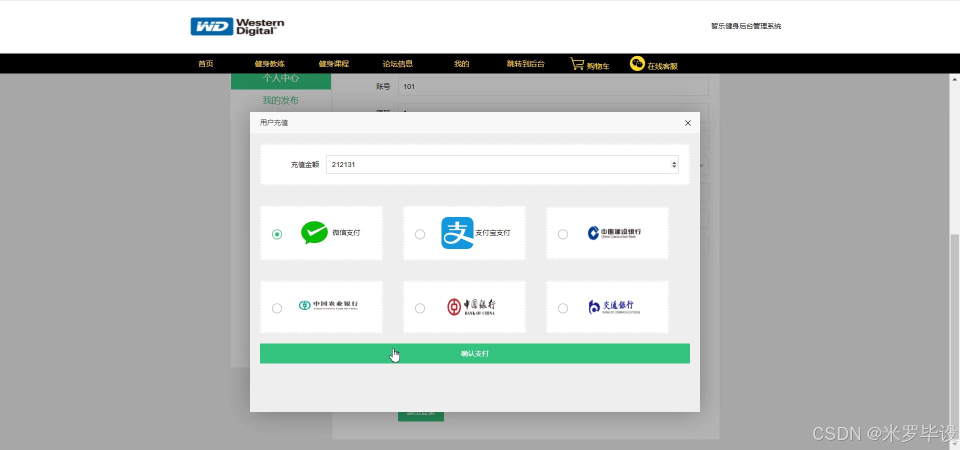Image resolution: width=960 pixels, height=450 pixels.
Task: Click the Alipay blue logo
Action: tap(457, 233)
